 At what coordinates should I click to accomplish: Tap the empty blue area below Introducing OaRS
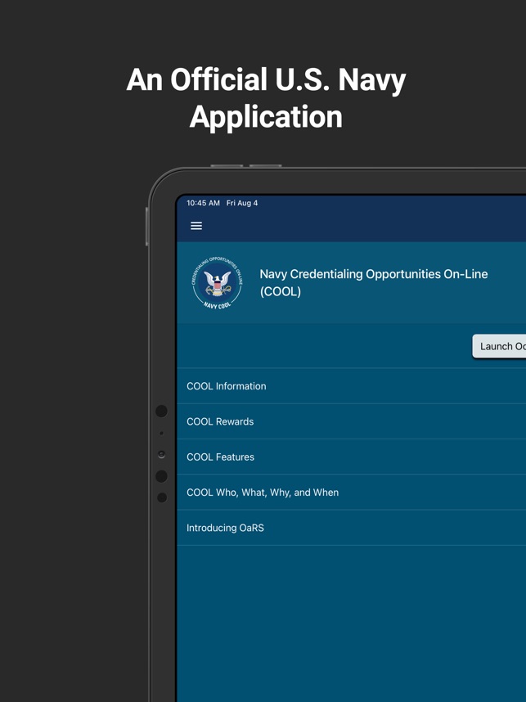352,623
